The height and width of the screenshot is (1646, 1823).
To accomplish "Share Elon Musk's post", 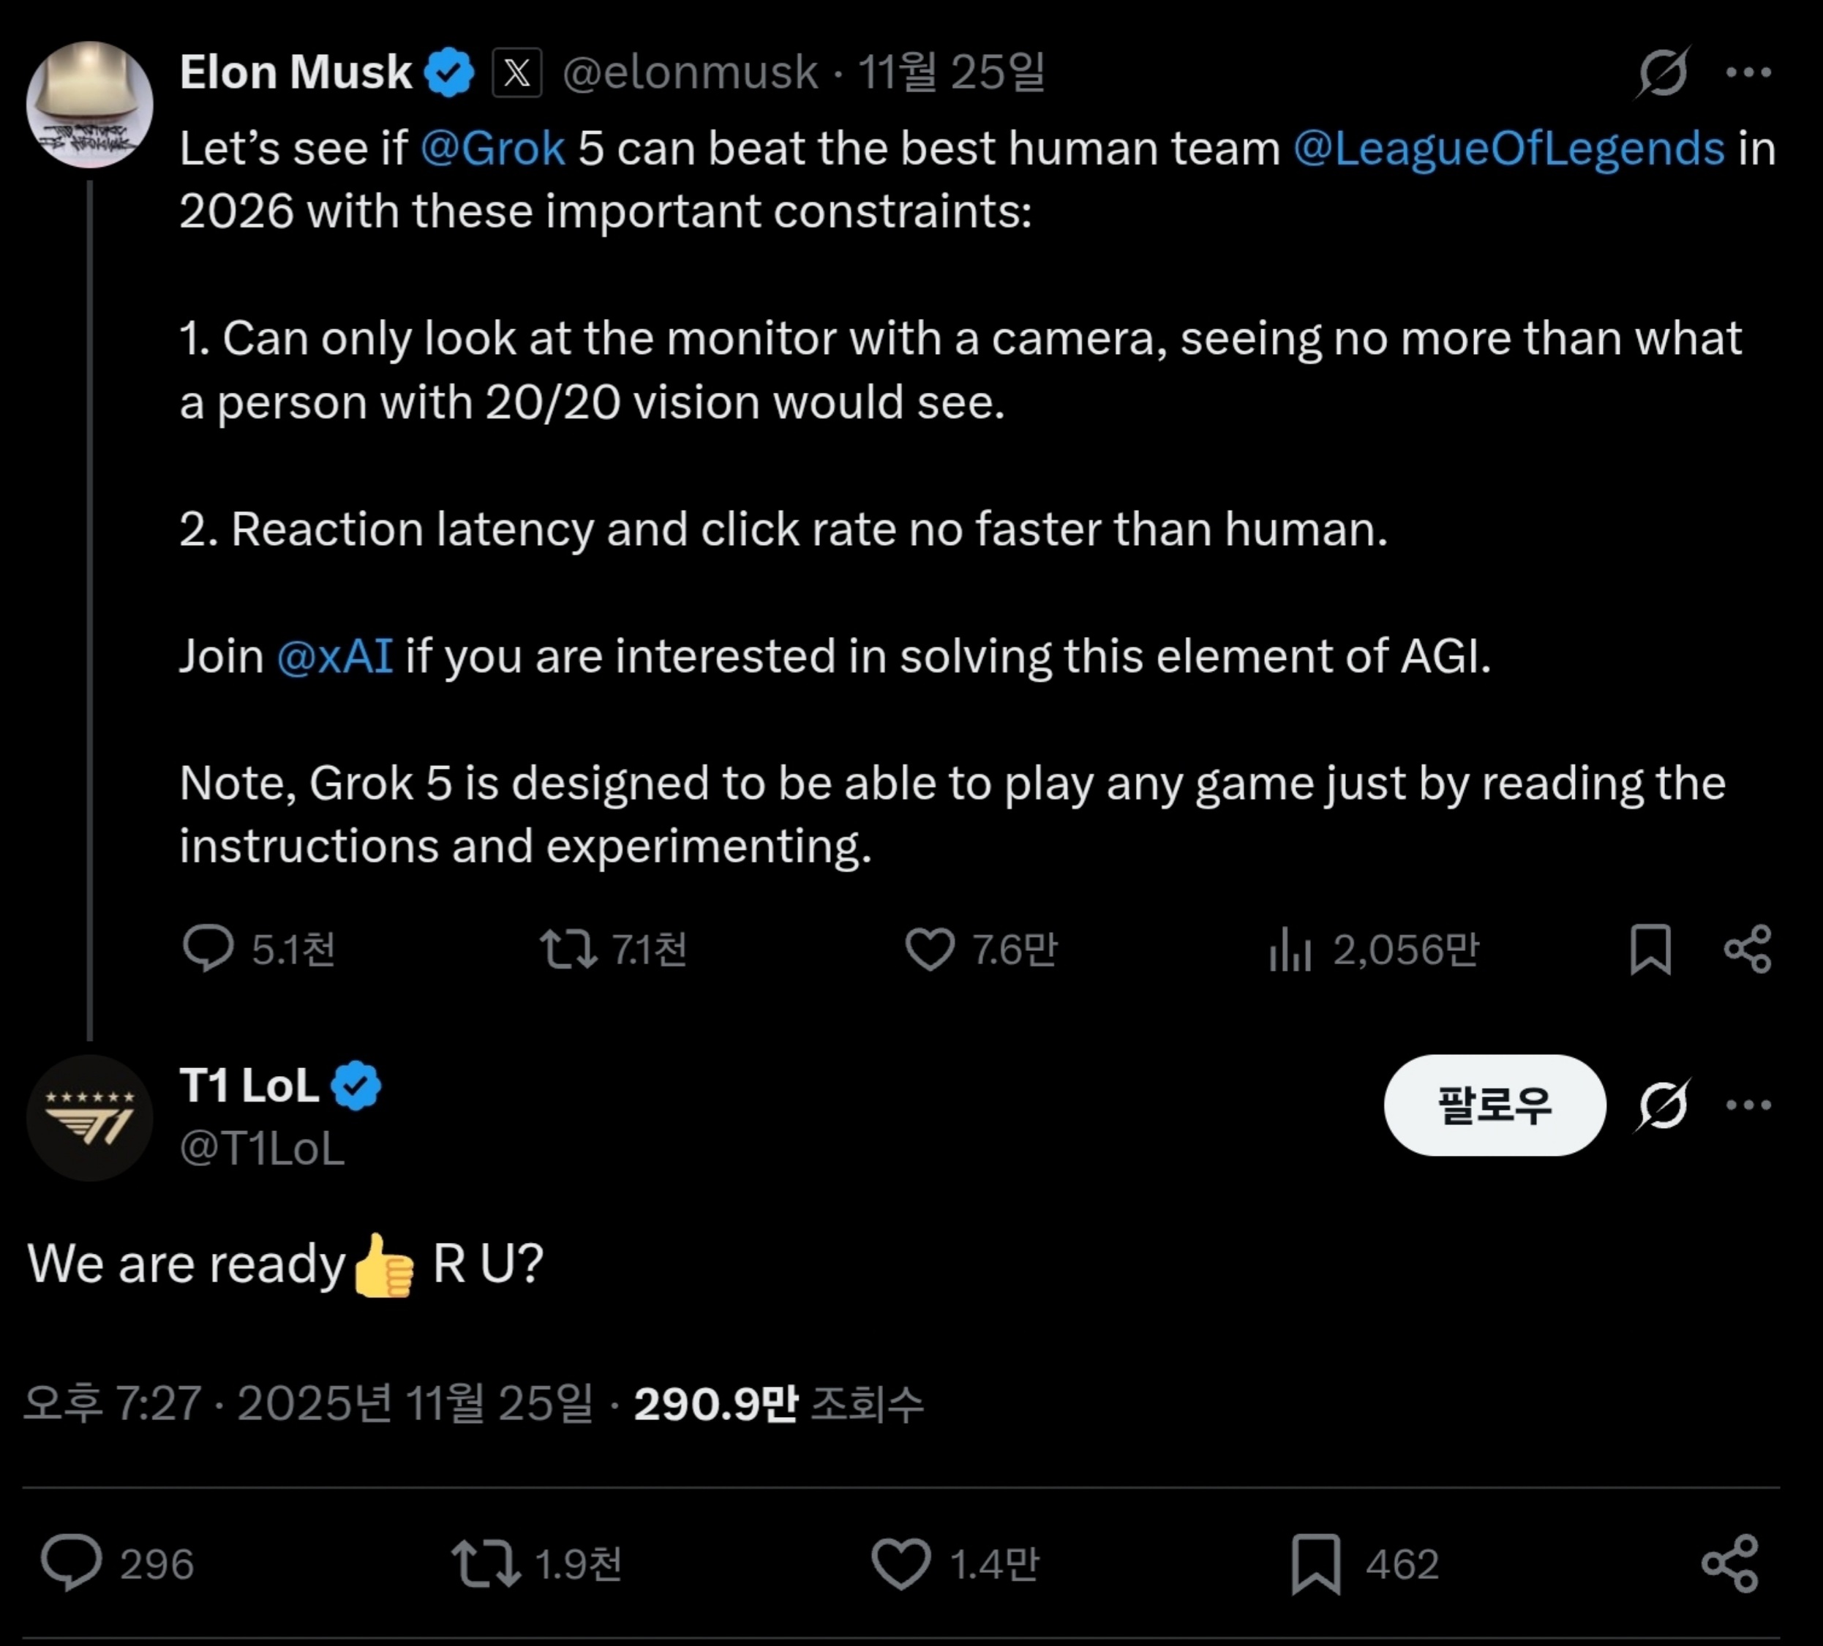I will pos(1747,950).
